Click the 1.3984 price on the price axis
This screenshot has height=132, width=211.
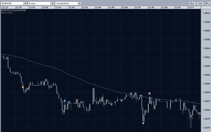coord(206,93)
